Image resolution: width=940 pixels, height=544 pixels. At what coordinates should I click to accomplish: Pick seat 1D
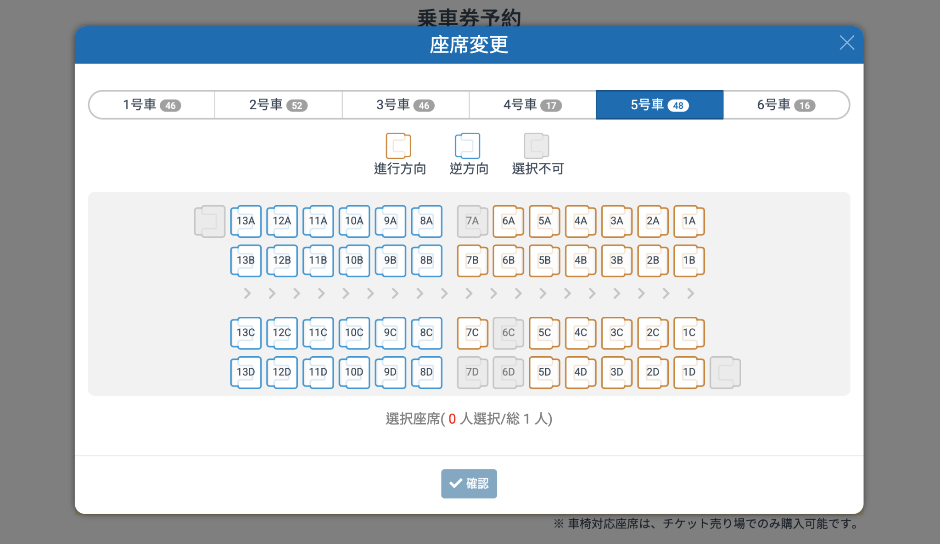click(689, 372)
